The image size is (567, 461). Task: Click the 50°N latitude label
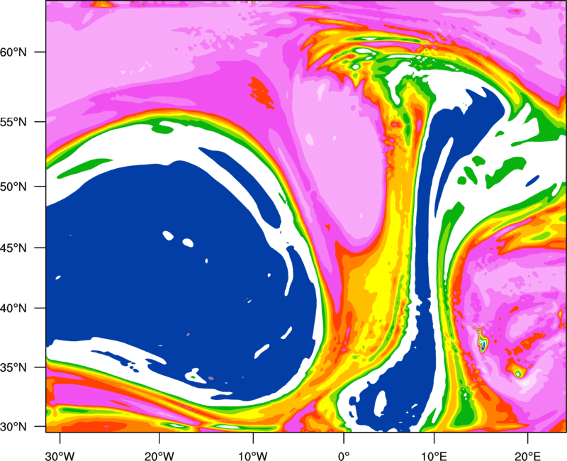(13, 187)
